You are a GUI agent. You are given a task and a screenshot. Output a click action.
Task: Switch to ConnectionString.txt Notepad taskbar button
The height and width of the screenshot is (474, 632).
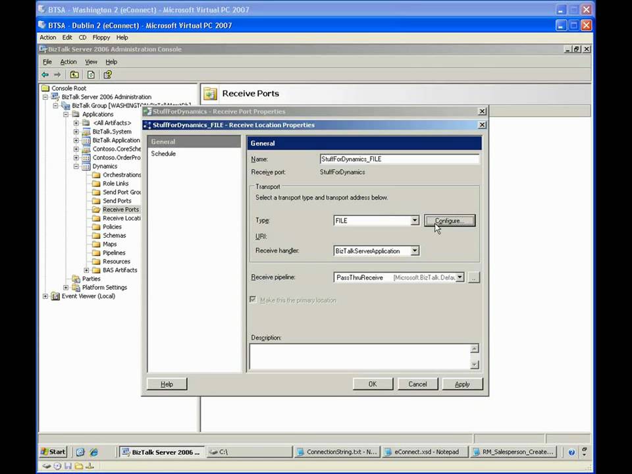(336, 452)
